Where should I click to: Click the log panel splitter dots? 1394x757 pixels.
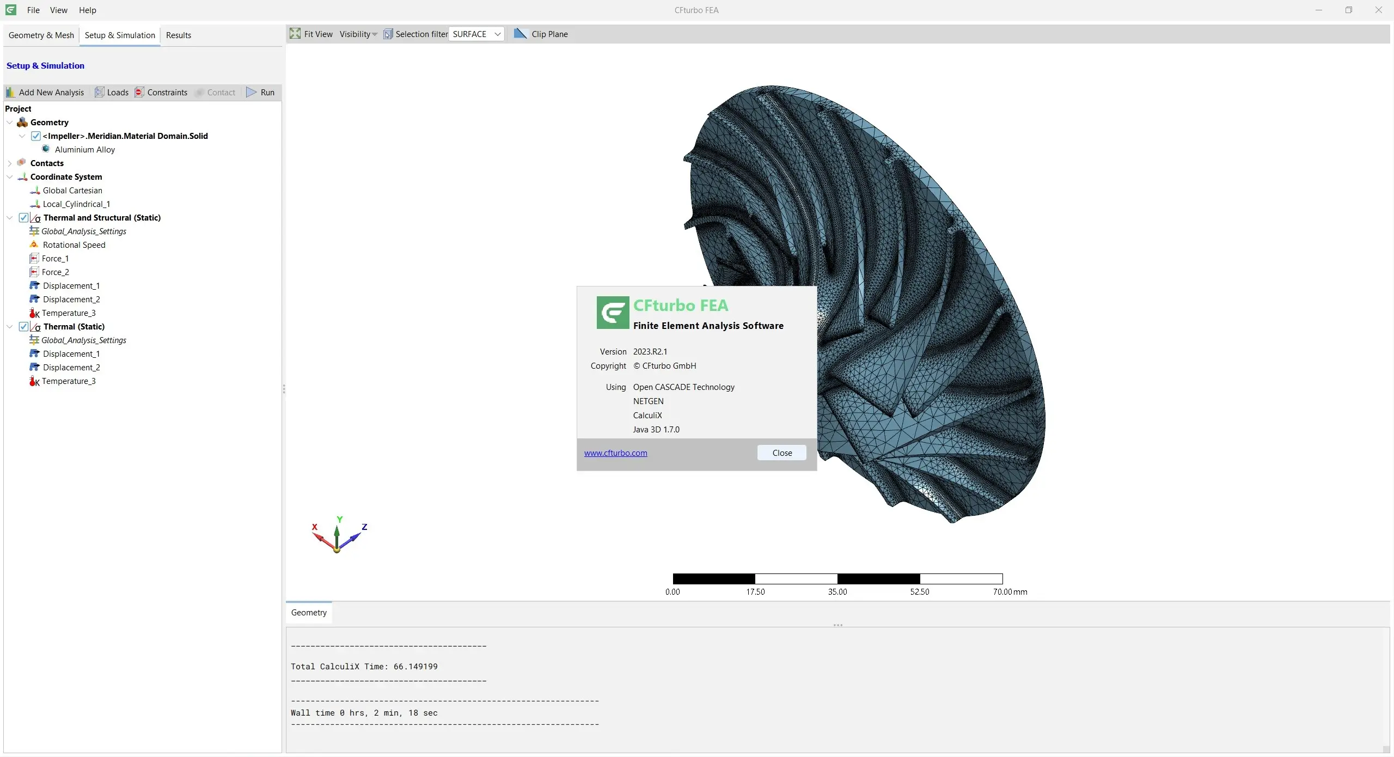pyautogui.click(x=837, y=625)
